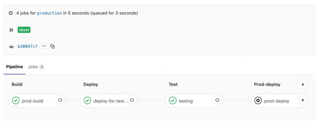Screen dimensions: 316x124
Task: Retry the deploy-for-test job
Action: coord(132,100)
